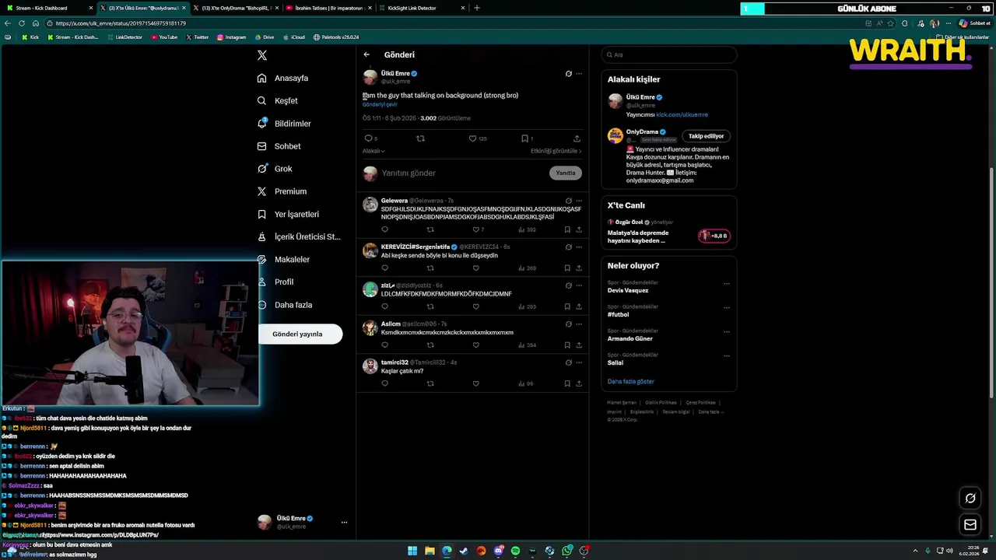Click Takip ediliyor button for OnlyDrama
The height and width of the screenshot is (560, 996).
click(706, 136)
